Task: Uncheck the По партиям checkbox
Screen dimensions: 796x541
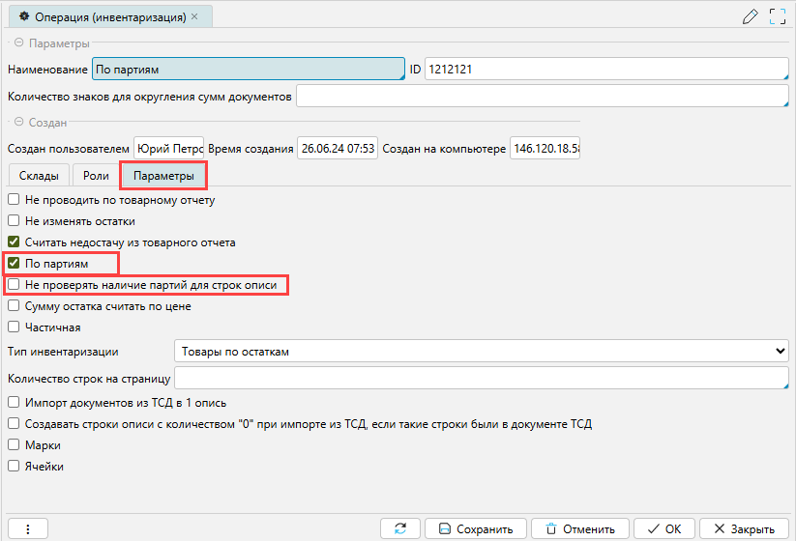Action: (x=14, y=264)
